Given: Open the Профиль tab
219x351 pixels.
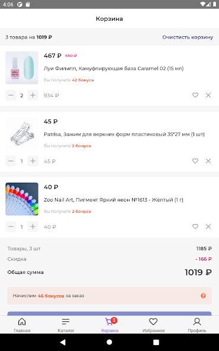Looking at the screenshot, I should 197,325.
